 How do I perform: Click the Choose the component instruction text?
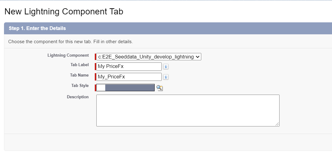click(x=70, y=41)
